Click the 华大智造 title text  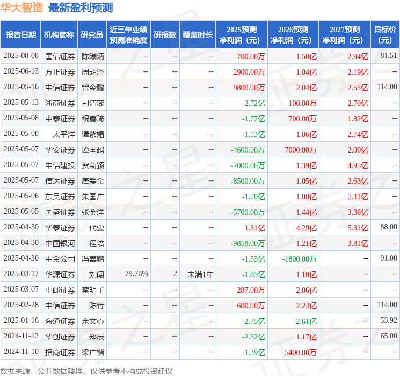[x=21, y=8]
